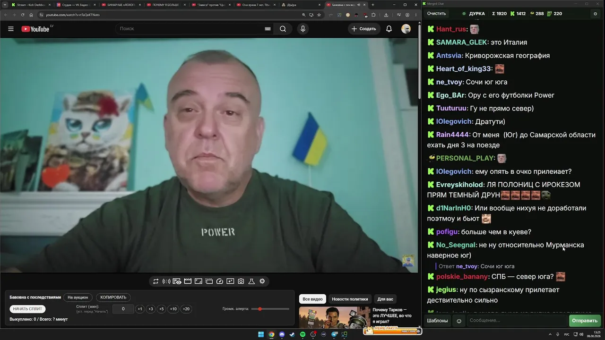Screen dimensions: 605x340
Task: Go to the YouTube home logo
Action: pyautogui.click(x=36, y=29)
